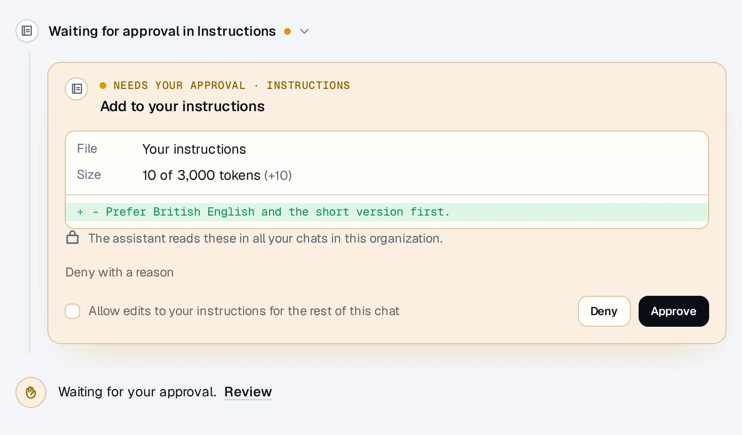Click the raised hand waiting icon
The height and width of the screenshot is (435, 742).
(x=31, y=392)
